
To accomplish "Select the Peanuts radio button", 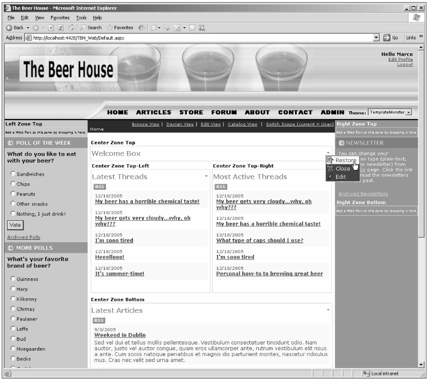I will [x=13, y=194].
